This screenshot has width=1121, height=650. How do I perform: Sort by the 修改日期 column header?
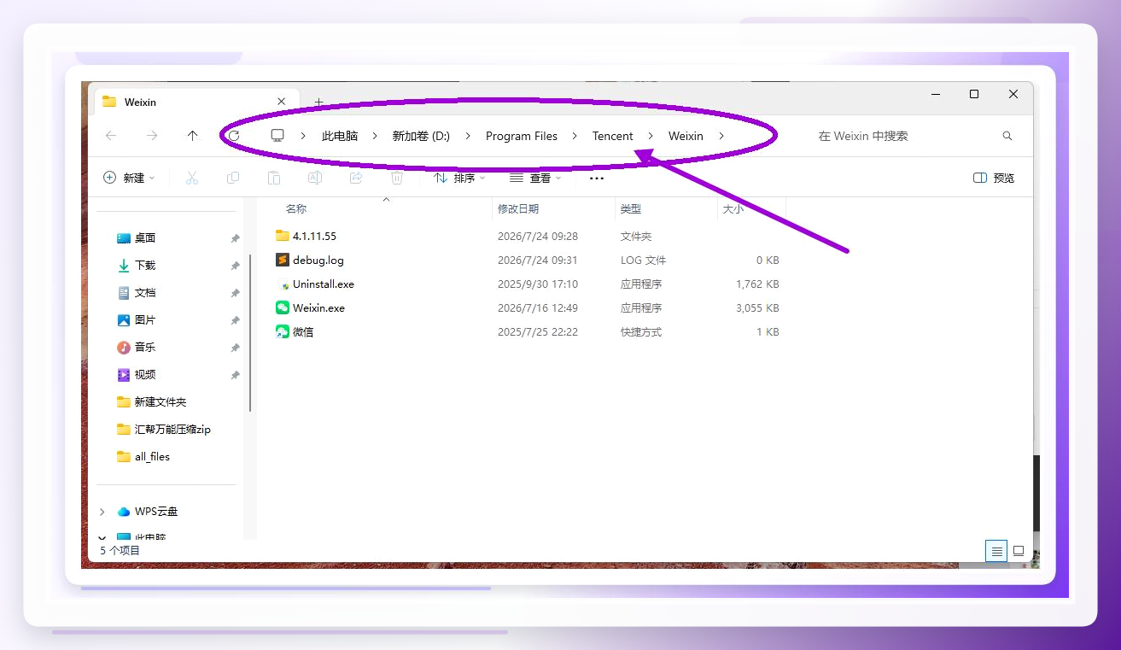518,208
